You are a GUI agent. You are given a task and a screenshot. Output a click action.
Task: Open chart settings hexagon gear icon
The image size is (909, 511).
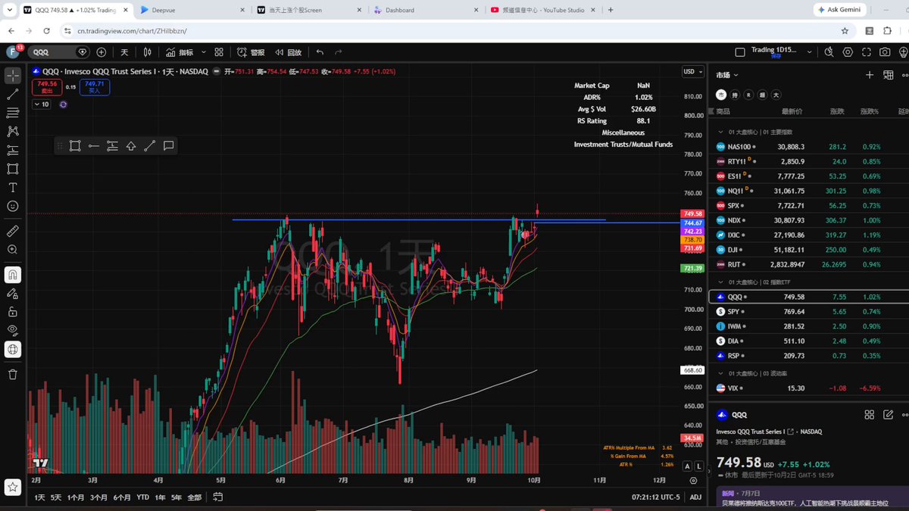click(847, 52)
